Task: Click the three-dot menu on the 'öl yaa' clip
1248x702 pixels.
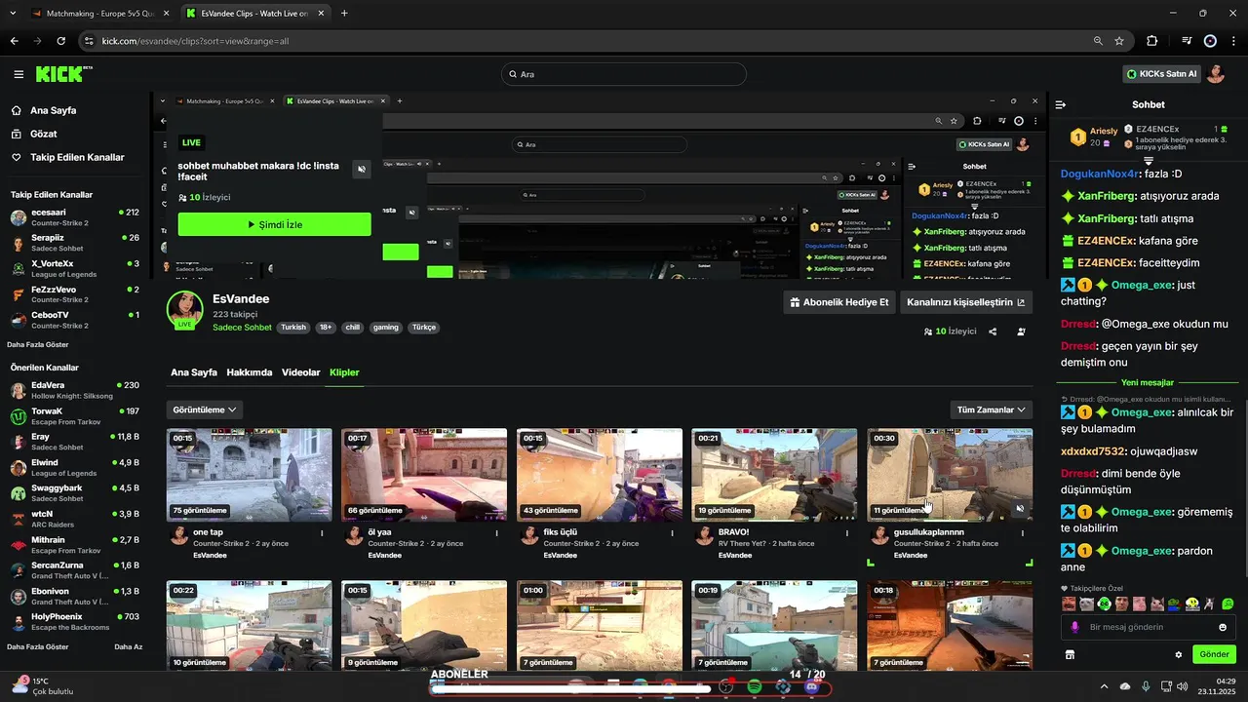Action: (496, 533)
